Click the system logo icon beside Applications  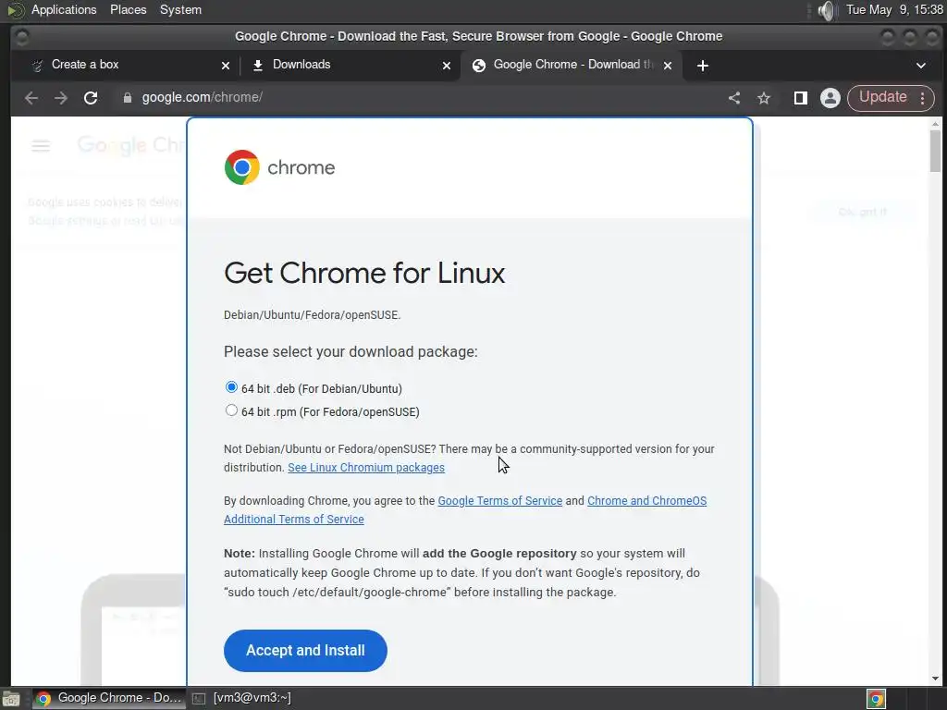point(15,9)
